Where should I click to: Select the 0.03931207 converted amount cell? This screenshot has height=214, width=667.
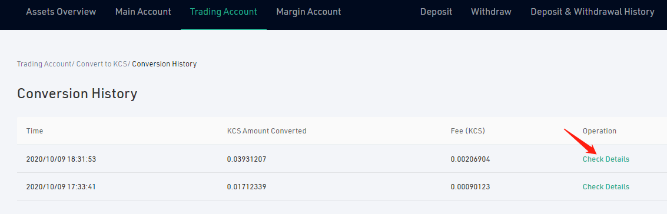[x=247, y=159]
